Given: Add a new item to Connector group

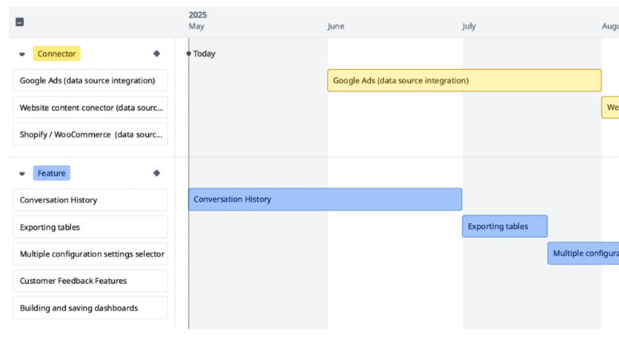Looking at the screenshot, I should (x=157, y=54).
